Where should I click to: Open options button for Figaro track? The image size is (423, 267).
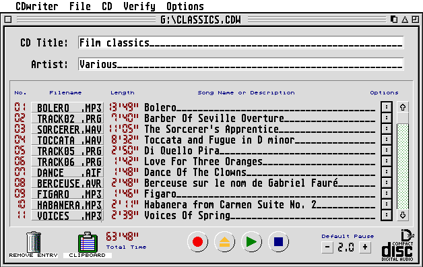point(387,194)
